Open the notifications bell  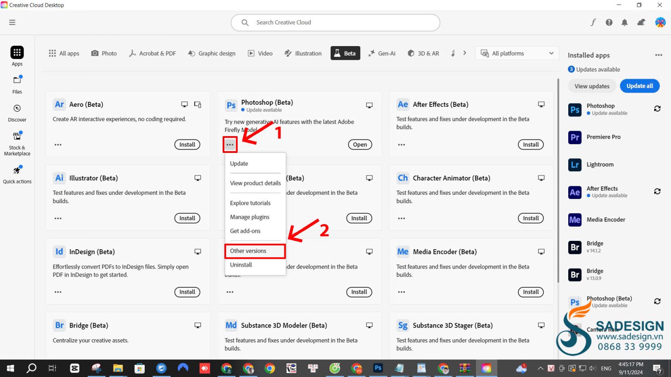(x=624, y=23)
